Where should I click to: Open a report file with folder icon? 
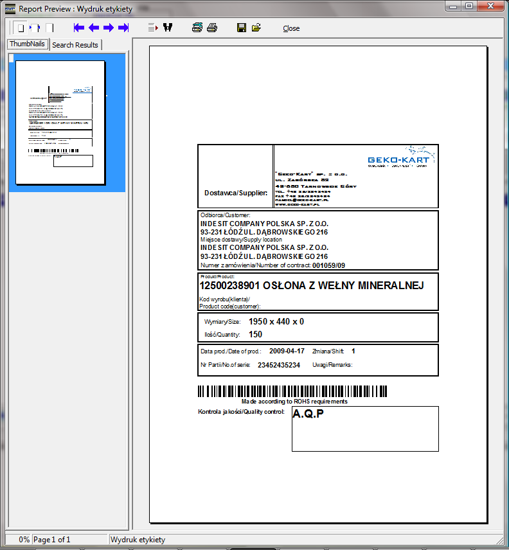coord(256,28)
